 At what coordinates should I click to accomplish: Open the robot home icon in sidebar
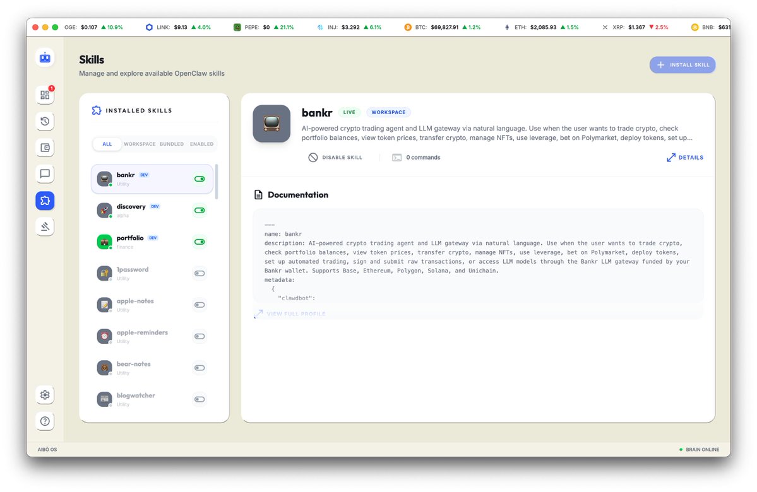tap(45, 58)
